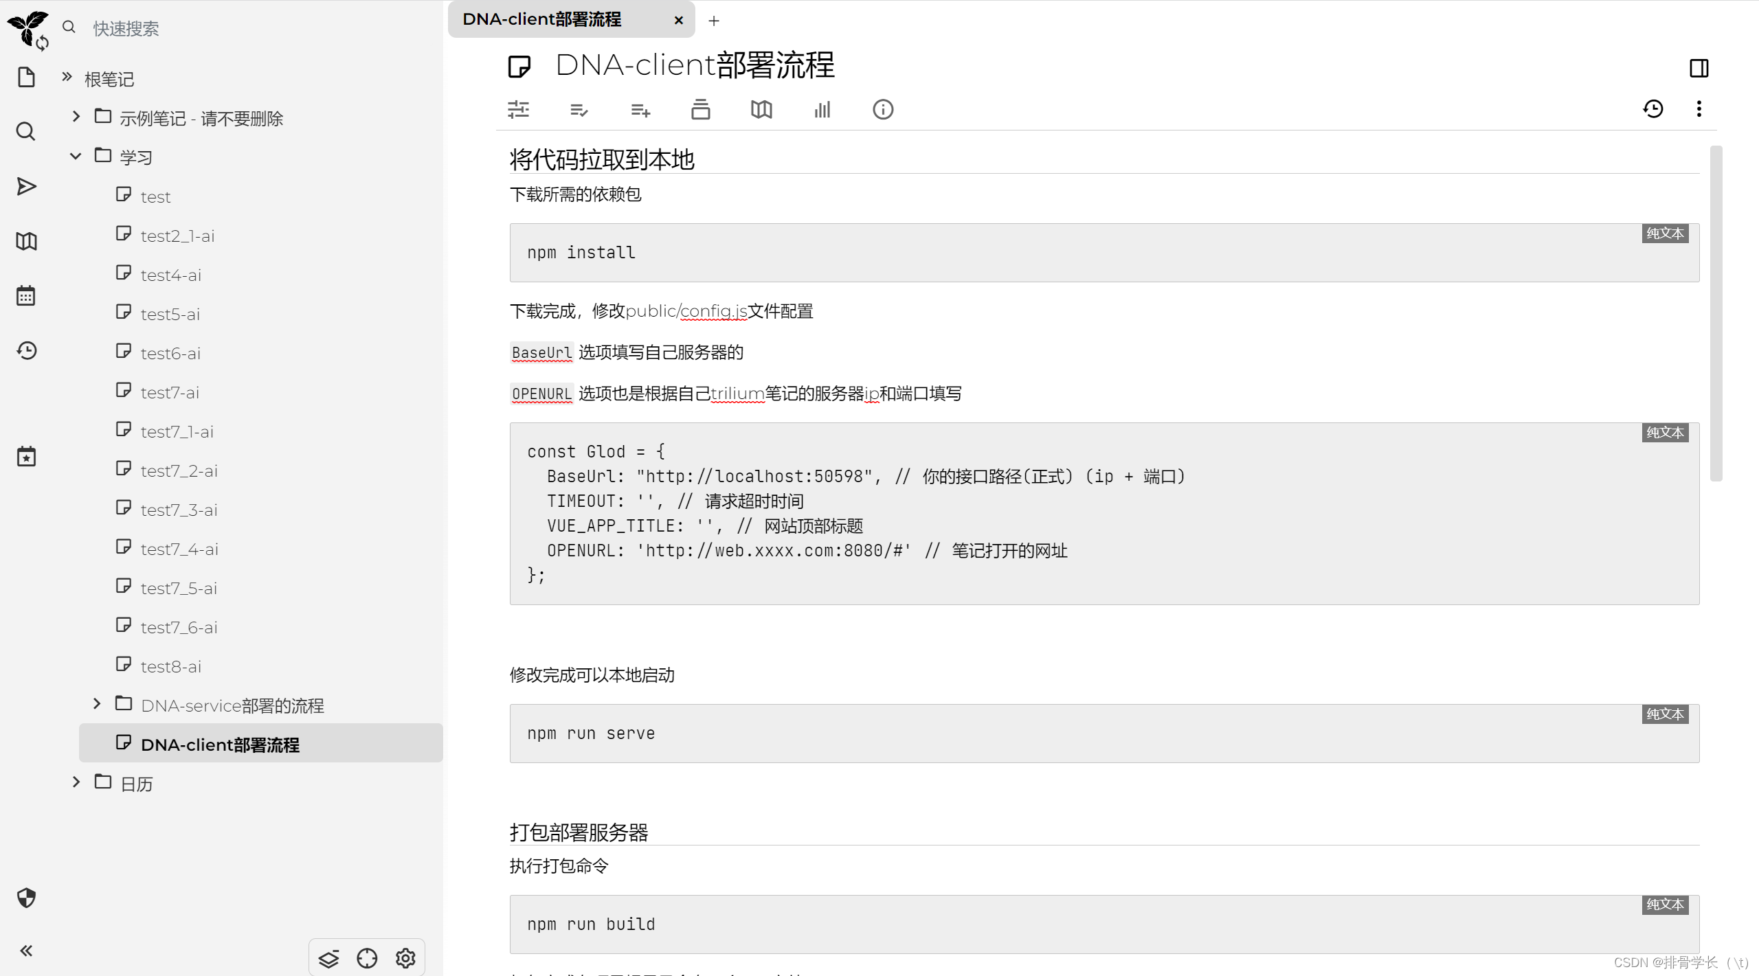Add a new tab with the plus button
Image resolution: width=1759 pixels, height=976 pixels.
click(x=714, y=21)
